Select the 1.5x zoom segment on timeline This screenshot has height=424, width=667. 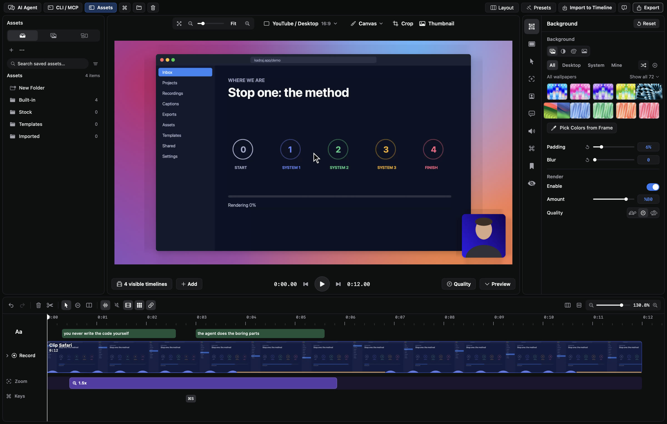[203, 383]
